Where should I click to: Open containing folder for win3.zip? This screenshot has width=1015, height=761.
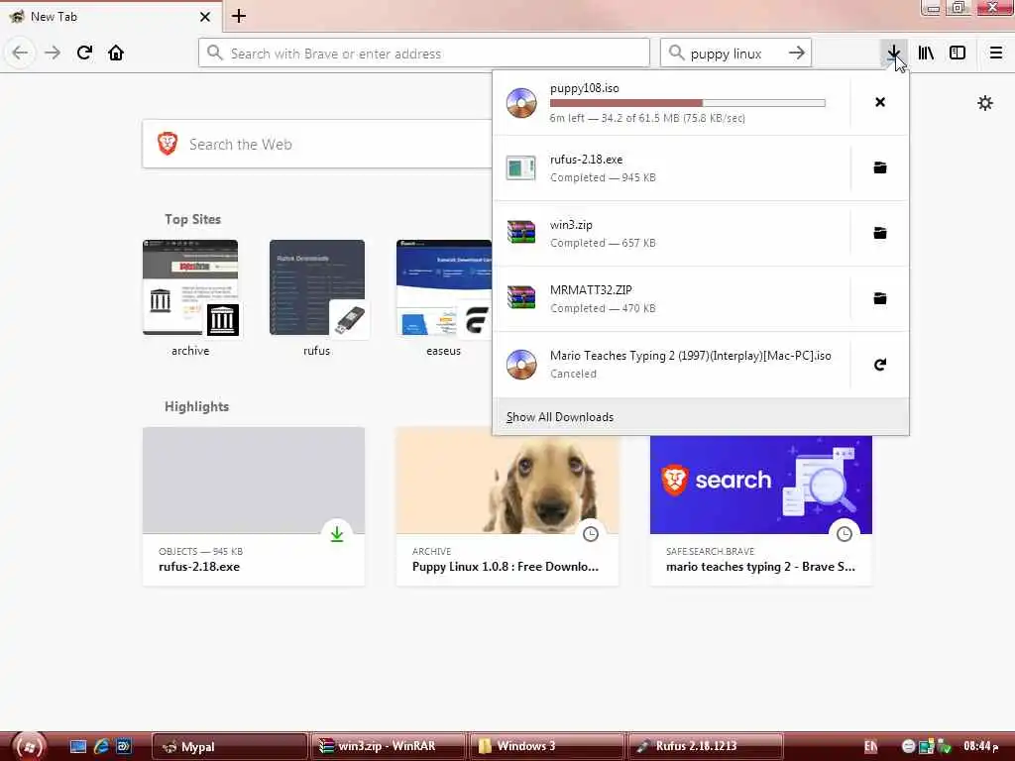[x=880, y=233]
